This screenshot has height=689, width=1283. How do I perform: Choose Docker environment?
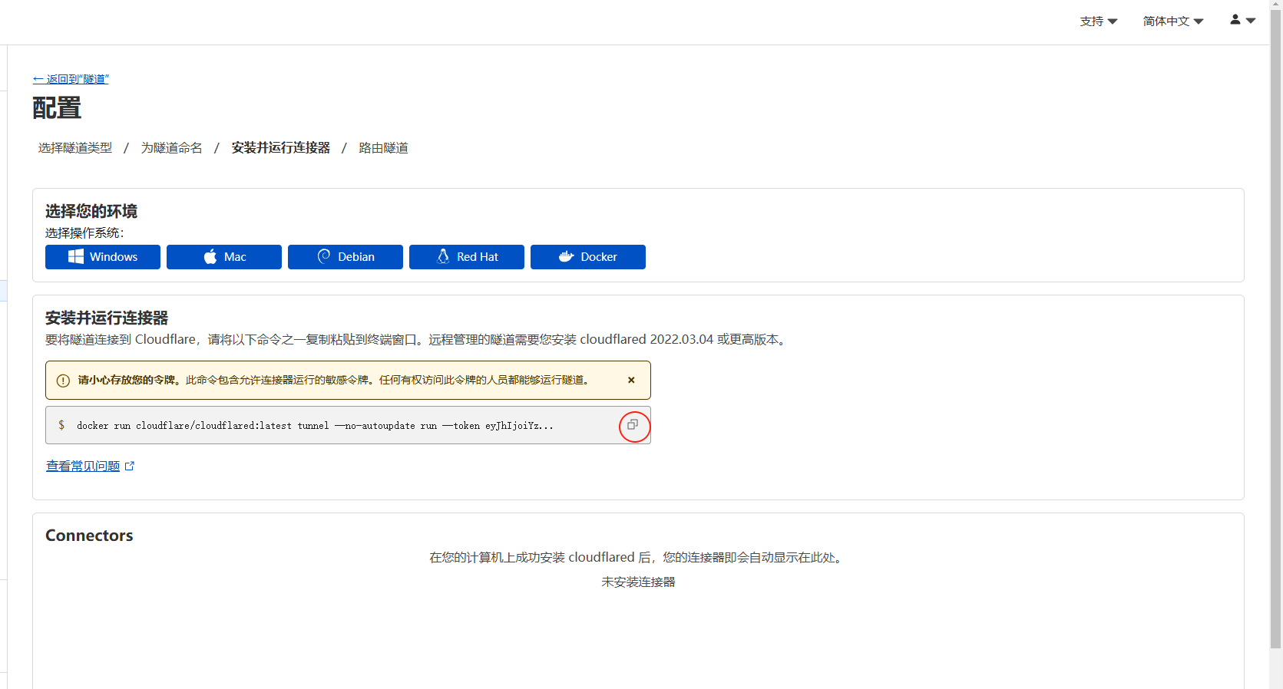tap(588, 257)
